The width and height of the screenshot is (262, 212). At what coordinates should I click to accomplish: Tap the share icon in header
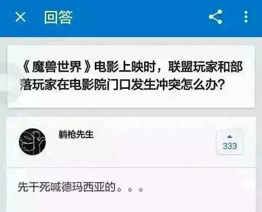[x=215, y=17]
